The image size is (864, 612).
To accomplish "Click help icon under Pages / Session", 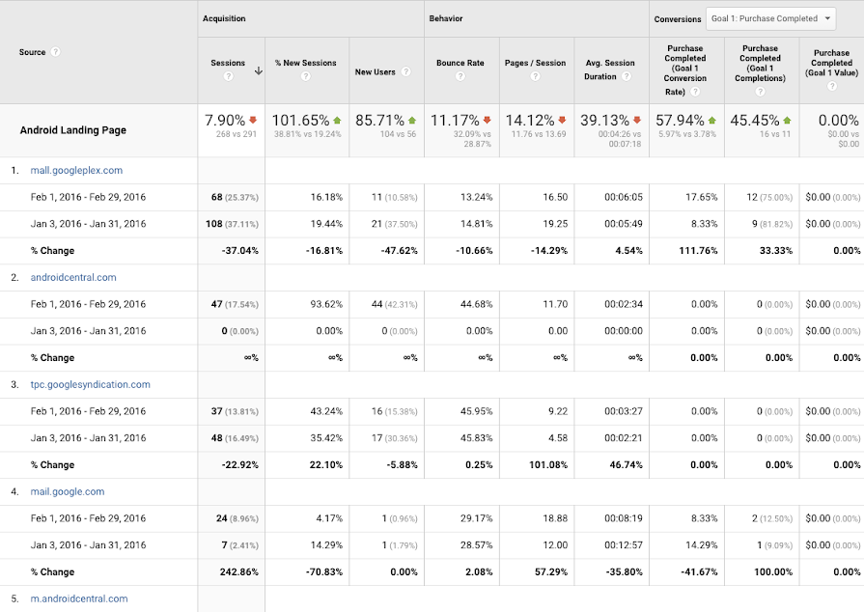I will pyautogui.click(x=535, y=76).
